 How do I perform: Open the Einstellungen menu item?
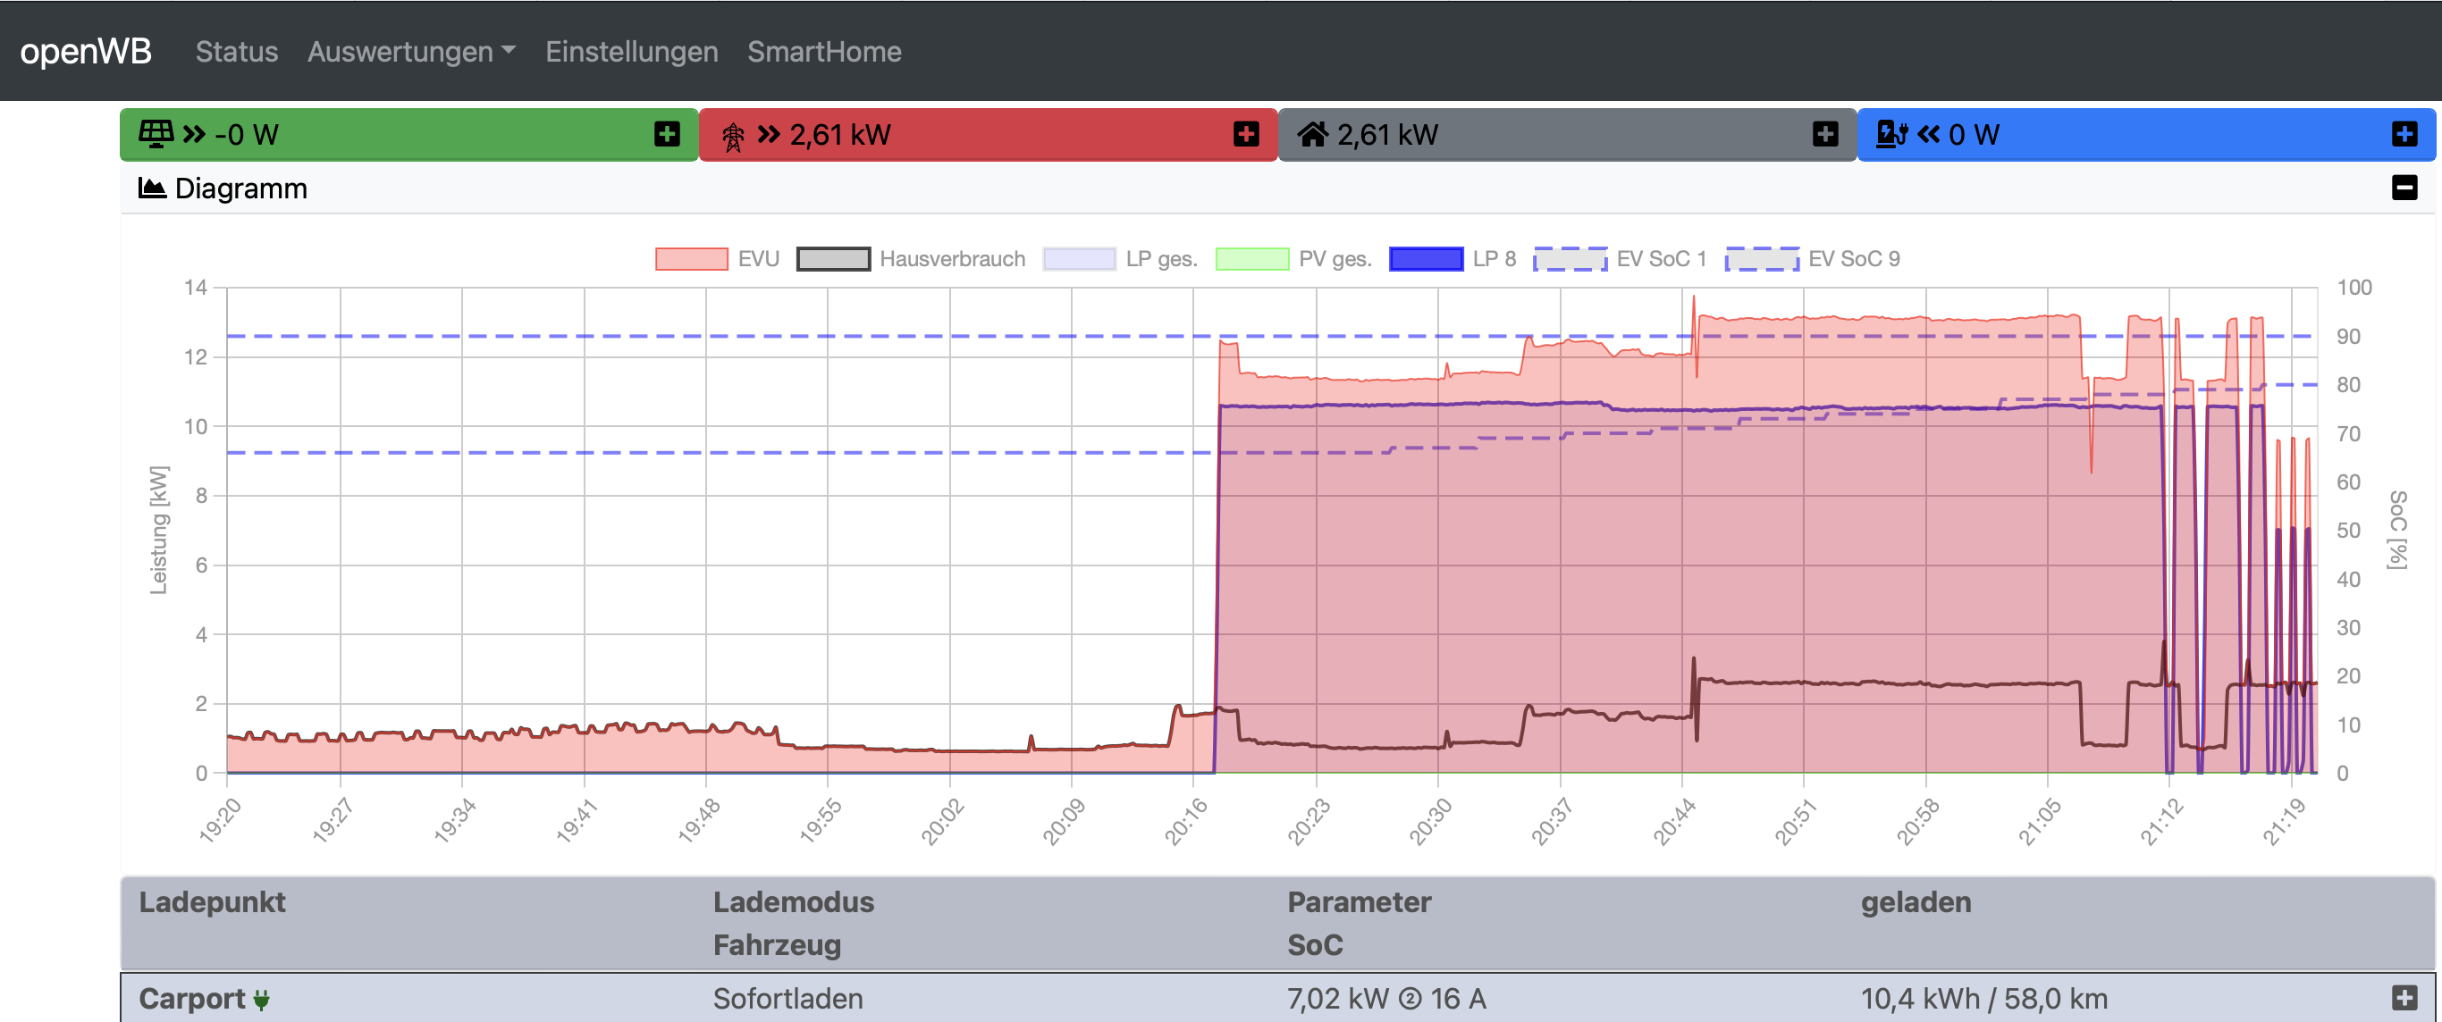[x=631, y=51]
